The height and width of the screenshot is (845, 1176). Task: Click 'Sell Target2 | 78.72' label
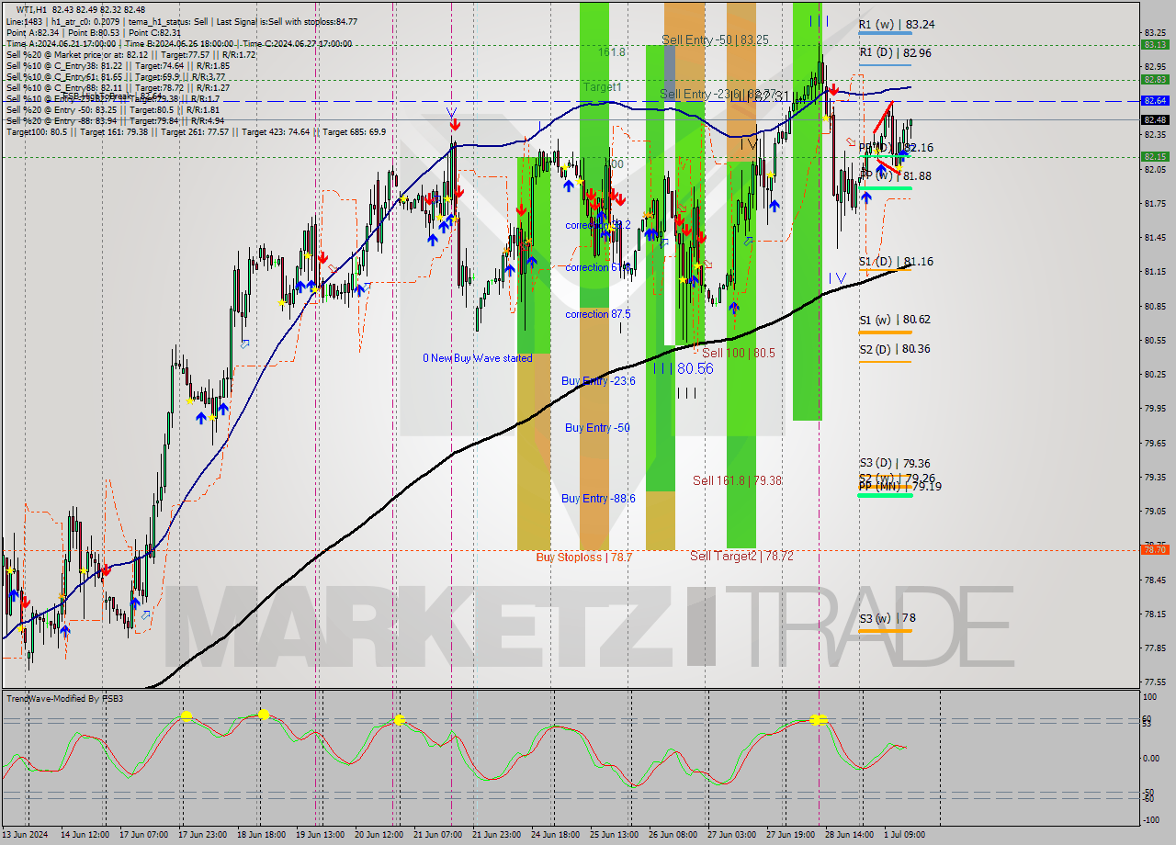coord(741,556)
